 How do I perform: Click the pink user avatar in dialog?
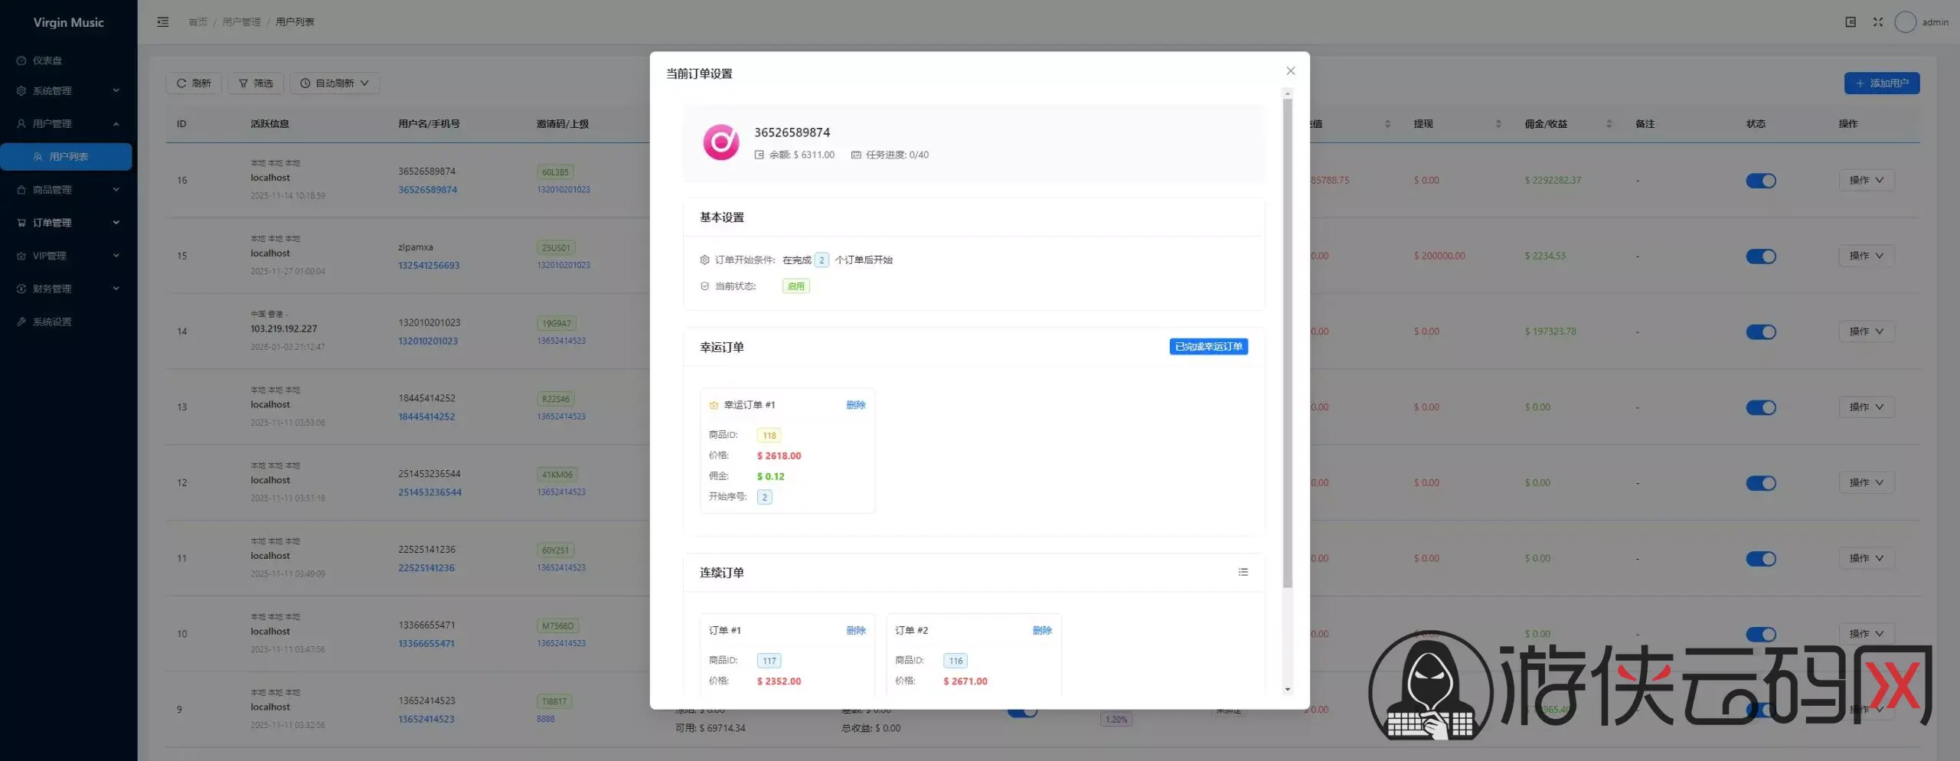(x=720, y=142)
